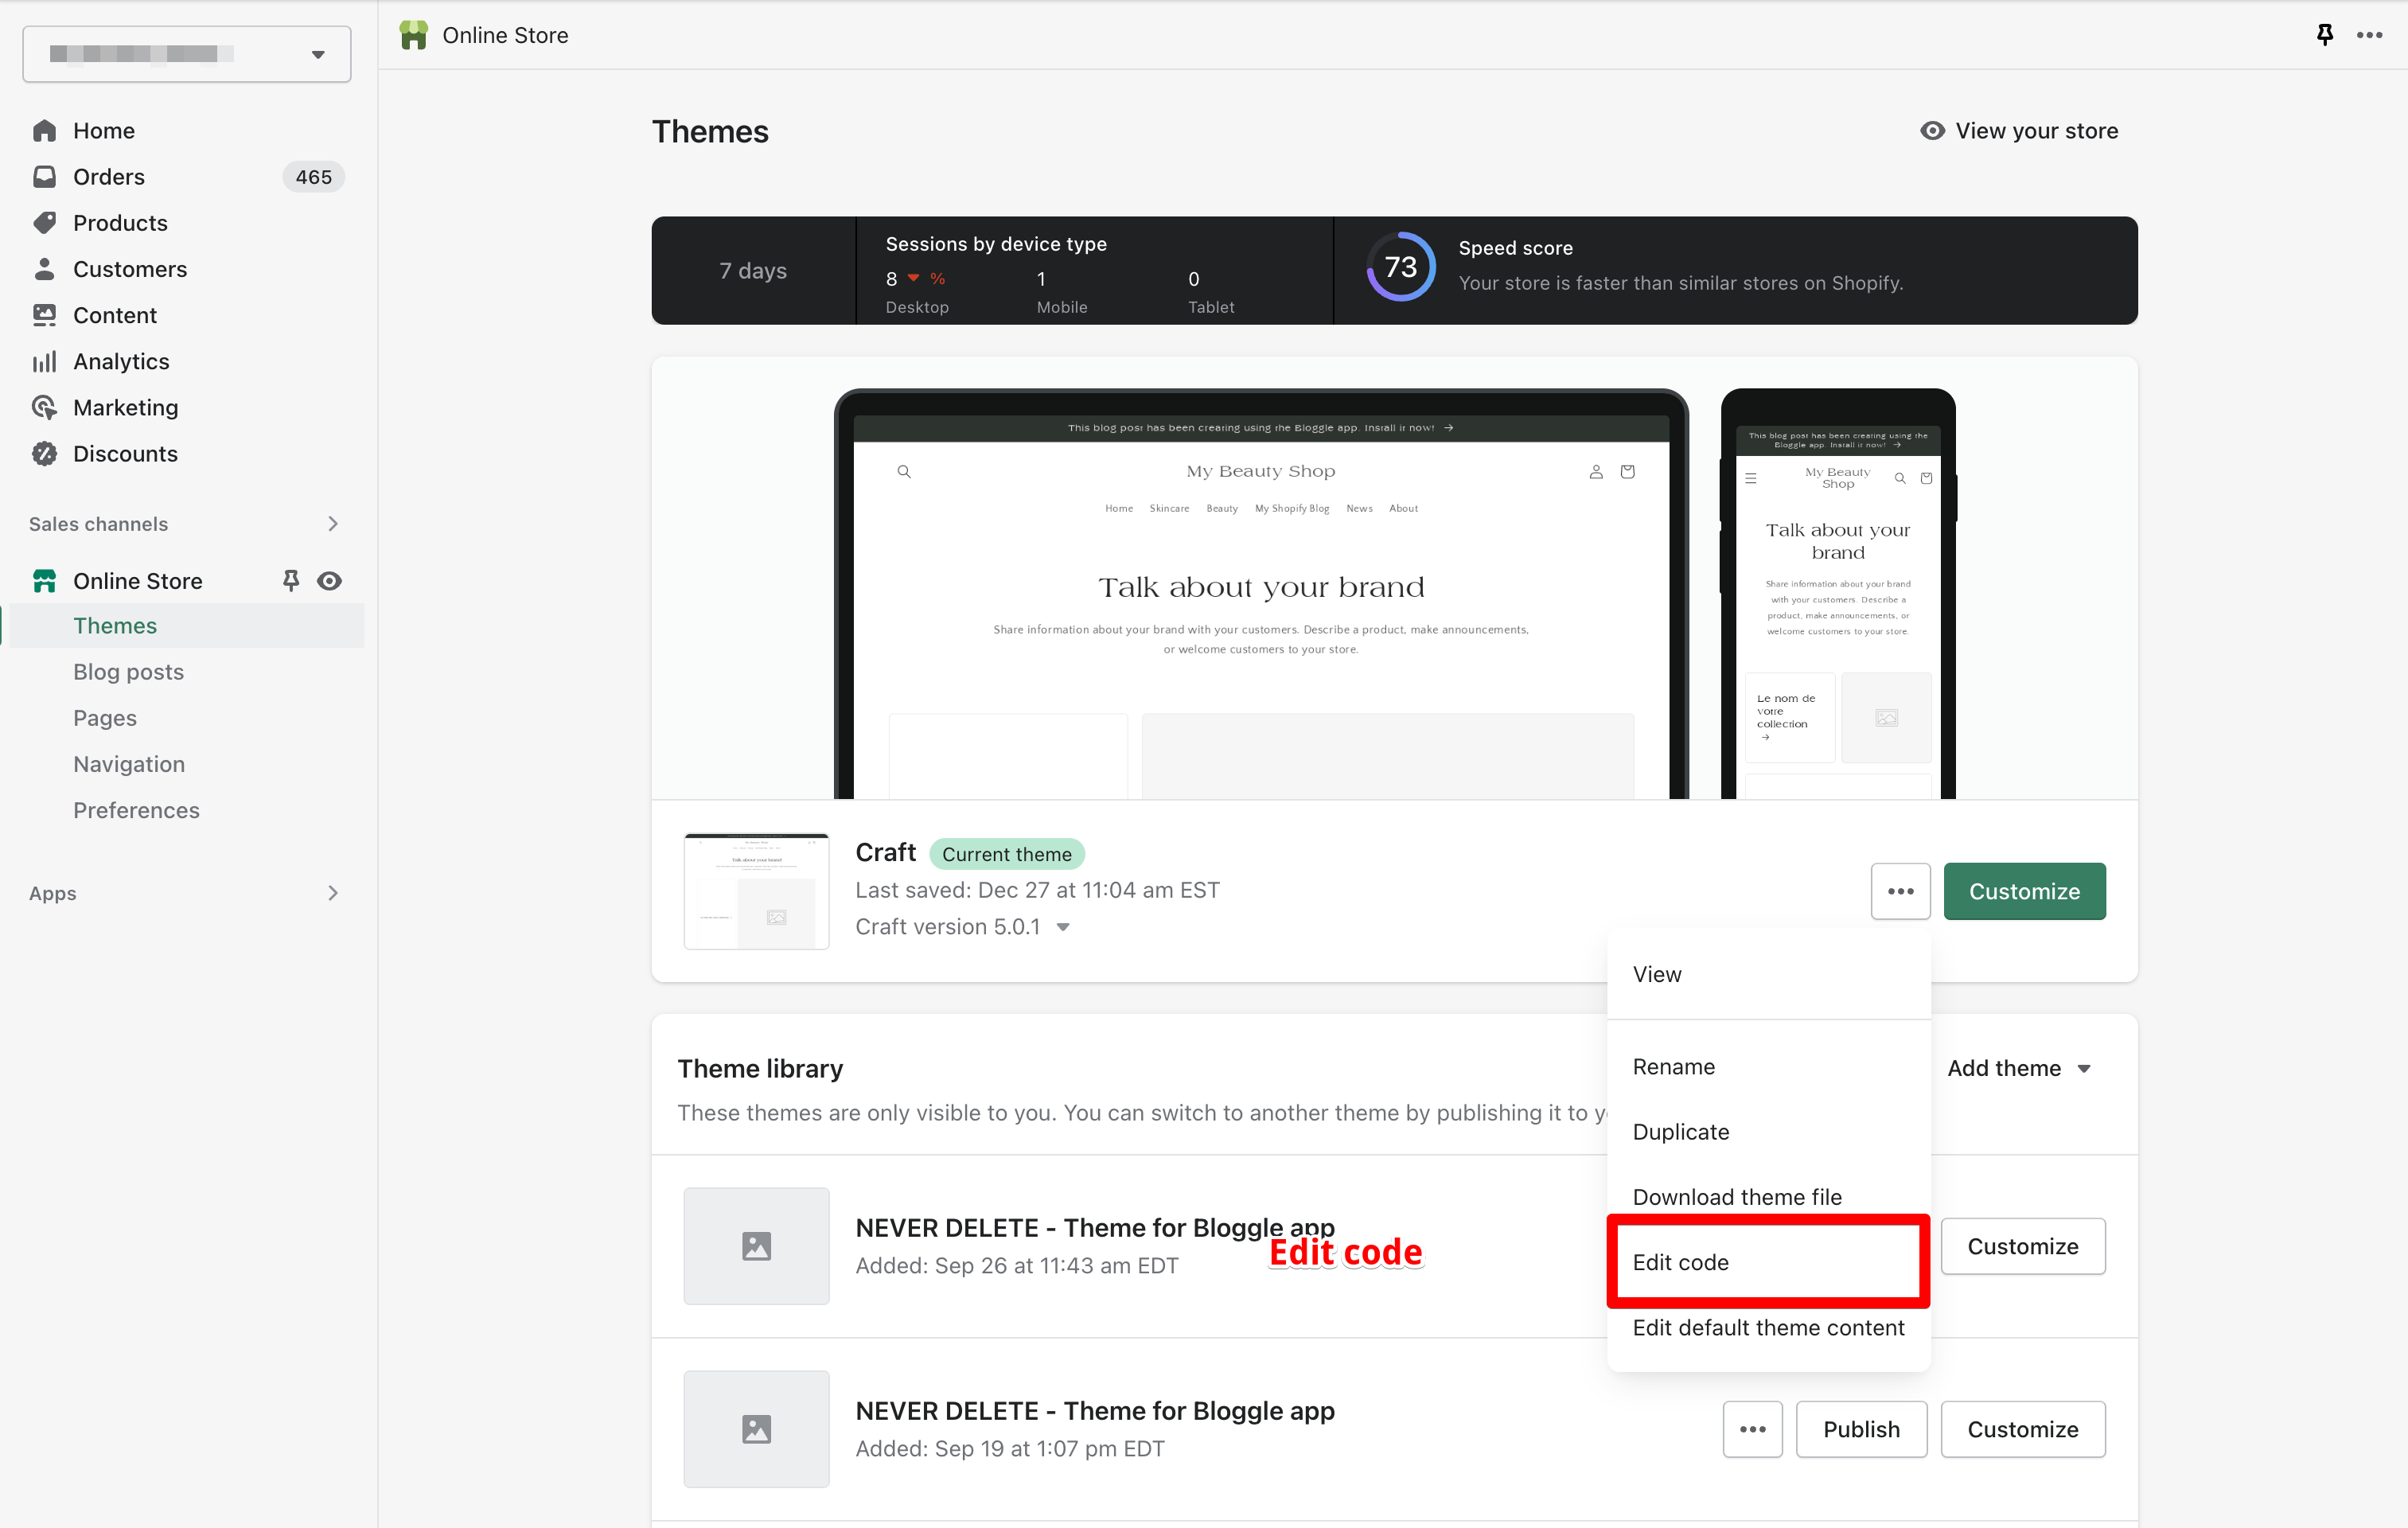Image resolution: width=2408 pixels, height=1528 pixels.
Task: Expand the Craft version 5.0.1 dropdown
Action: [x=1064, y=927]
